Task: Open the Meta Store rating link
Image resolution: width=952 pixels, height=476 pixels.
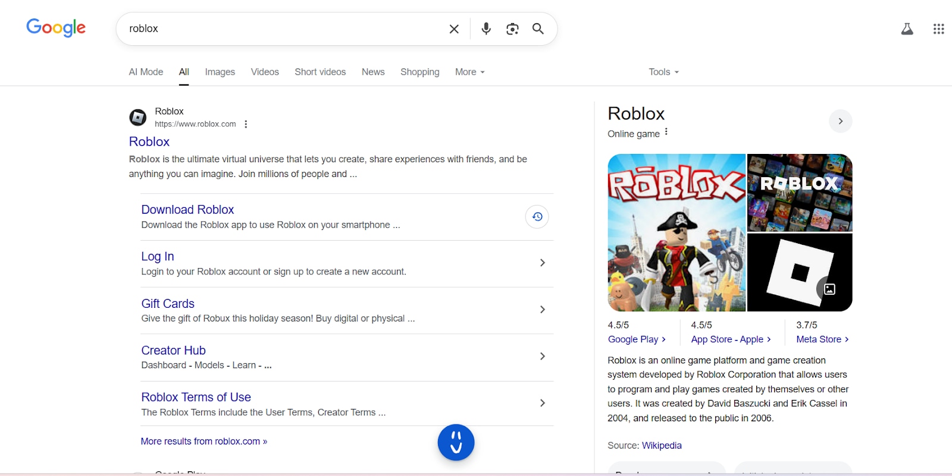Action: [x=822, y=339]
